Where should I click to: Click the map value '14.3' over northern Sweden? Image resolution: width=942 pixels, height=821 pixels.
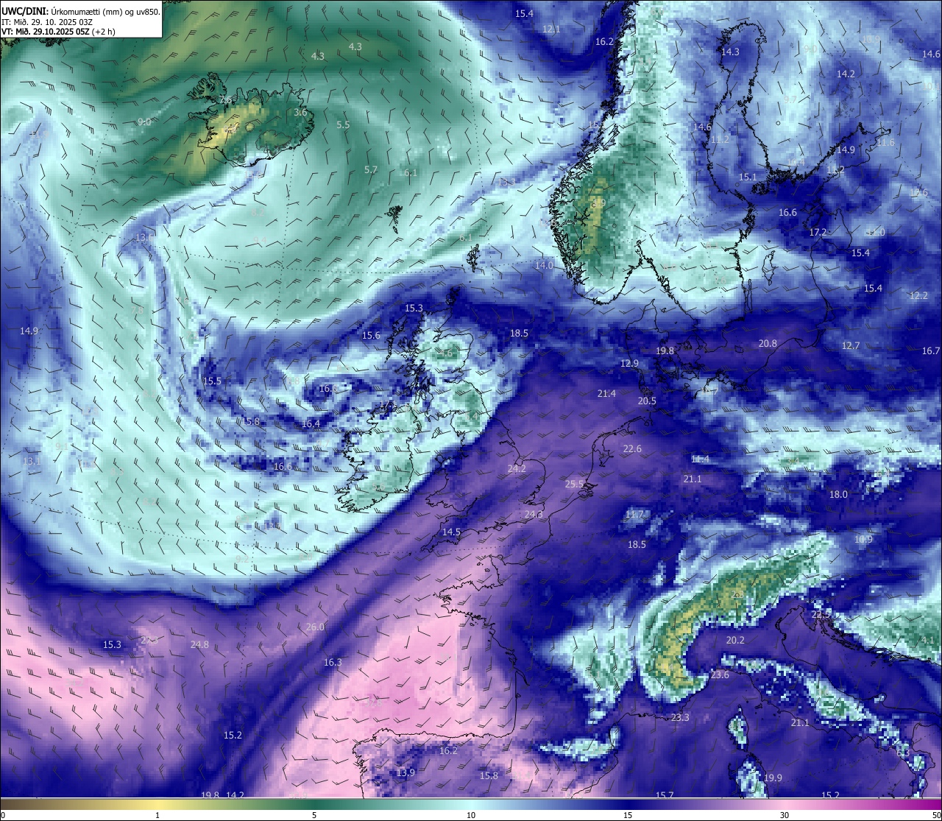tap(730, 52)
